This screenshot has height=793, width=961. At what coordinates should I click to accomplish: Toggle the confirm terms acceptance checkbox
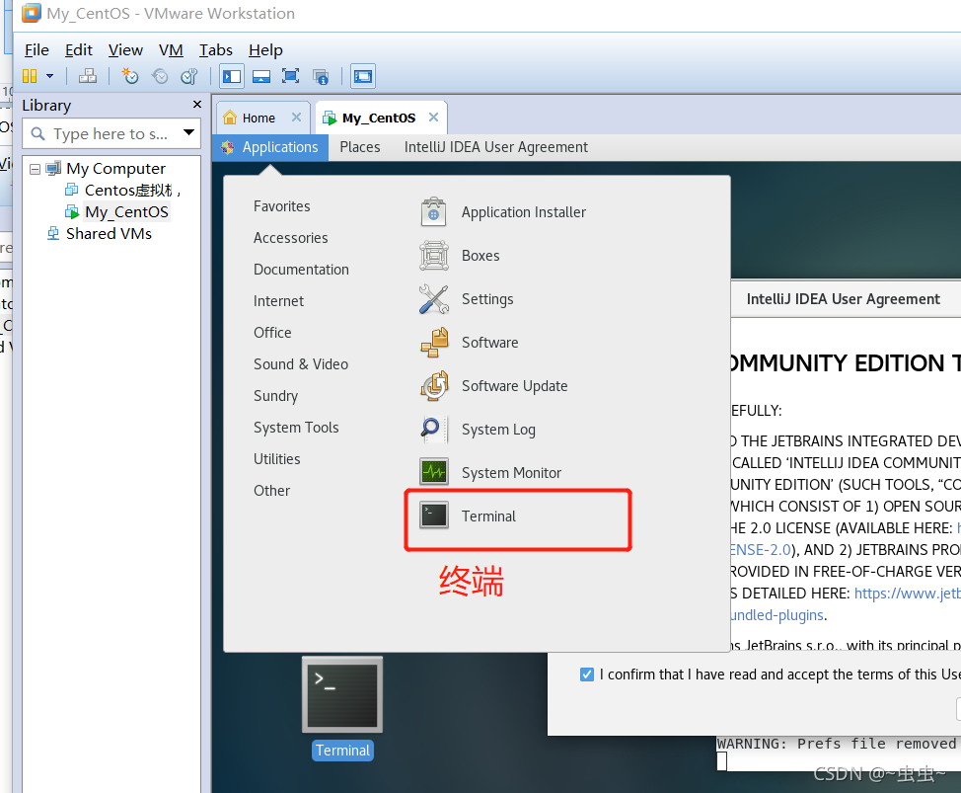(586, 674)
